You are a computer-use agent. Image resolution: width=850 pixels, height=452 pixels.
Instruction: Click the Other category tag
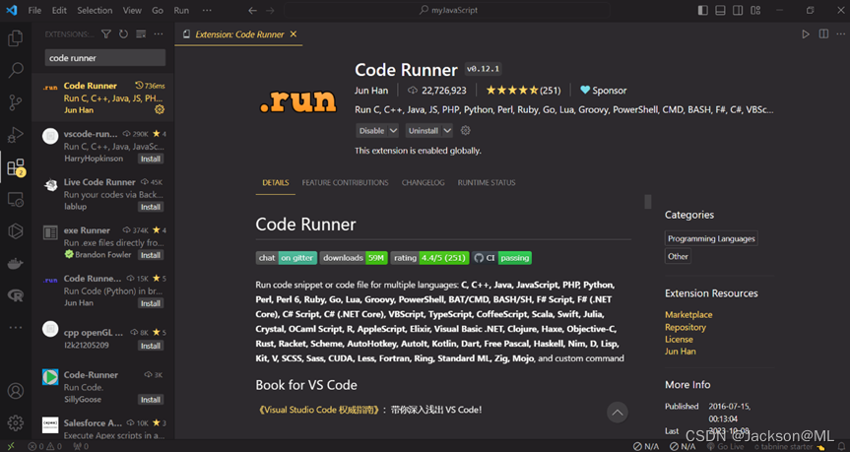(x=678, y=256)
